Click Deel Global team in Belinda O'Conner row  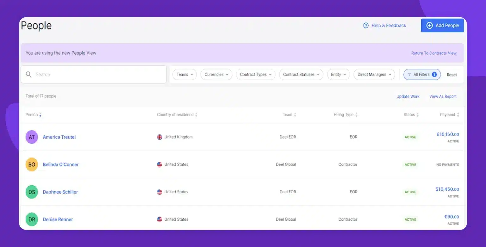tap(286, 165)
